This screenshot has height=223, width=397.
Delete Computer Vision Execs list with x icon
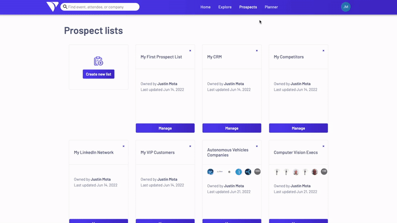click(324, 146)
